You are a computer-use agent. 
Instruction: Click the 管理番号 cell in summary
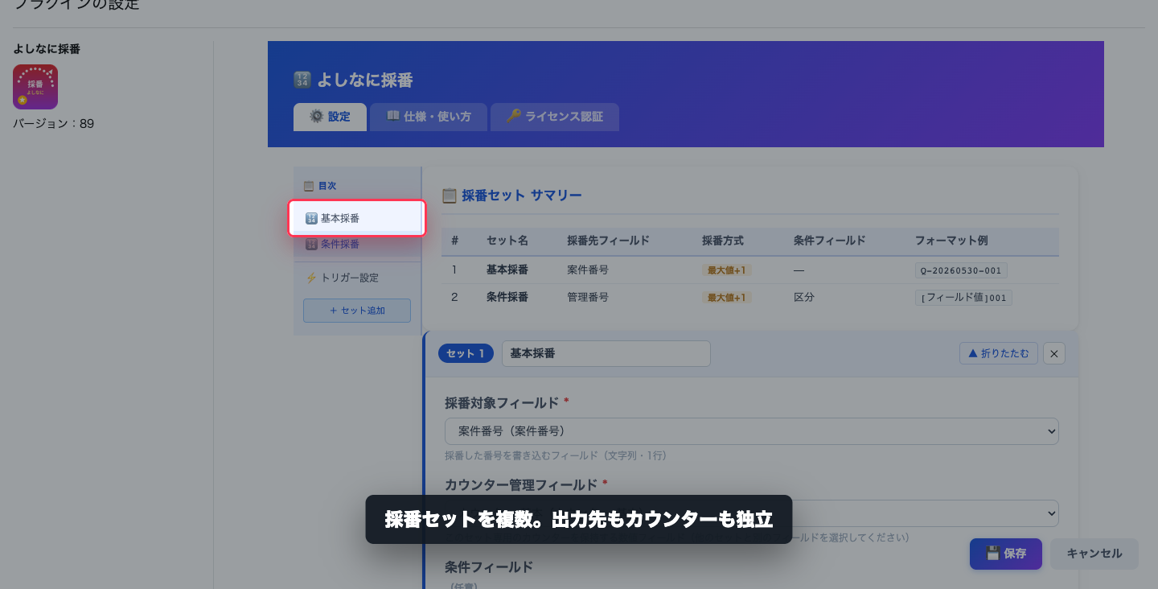click(588, 297)
